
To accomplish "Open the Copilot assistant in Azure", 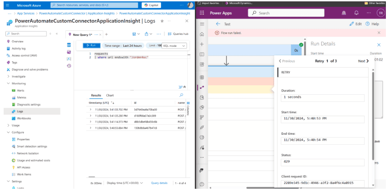I will tap(151, 5).
